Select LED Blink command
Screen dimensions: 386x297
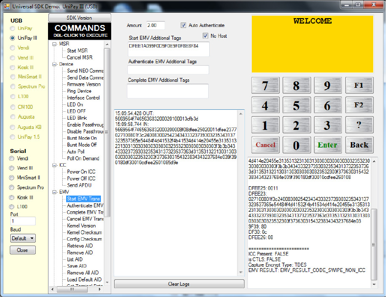[77, 118]
